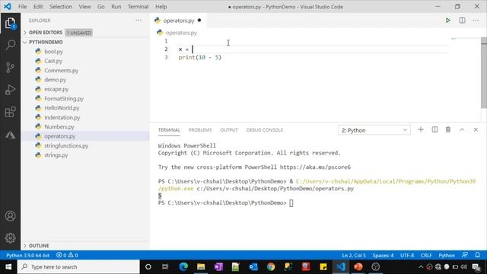This screenshot has height=274, width=487.
Task: Open the Extensions view
Action: point(10,112)
